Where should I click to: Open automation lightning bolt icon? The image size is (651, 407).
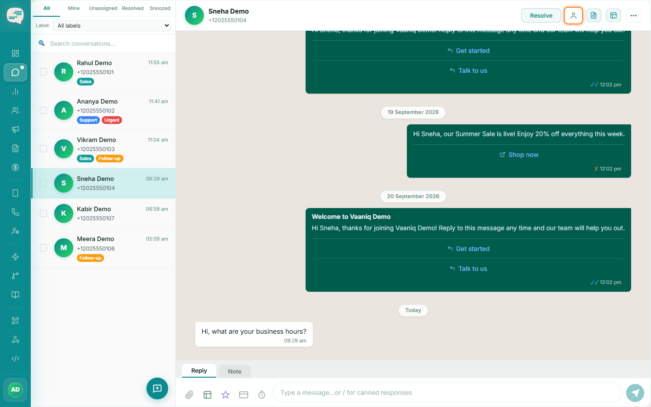[x=15, y=257]
